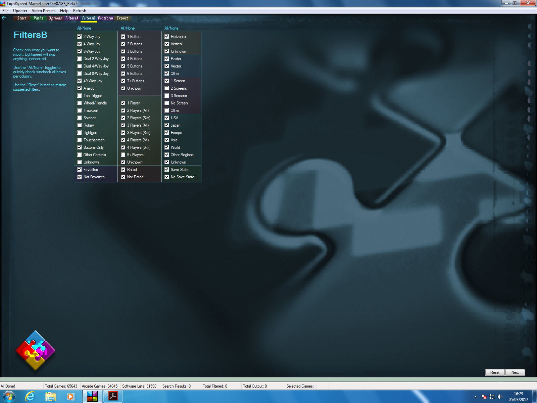Open the File menu

tap(5, 11)
